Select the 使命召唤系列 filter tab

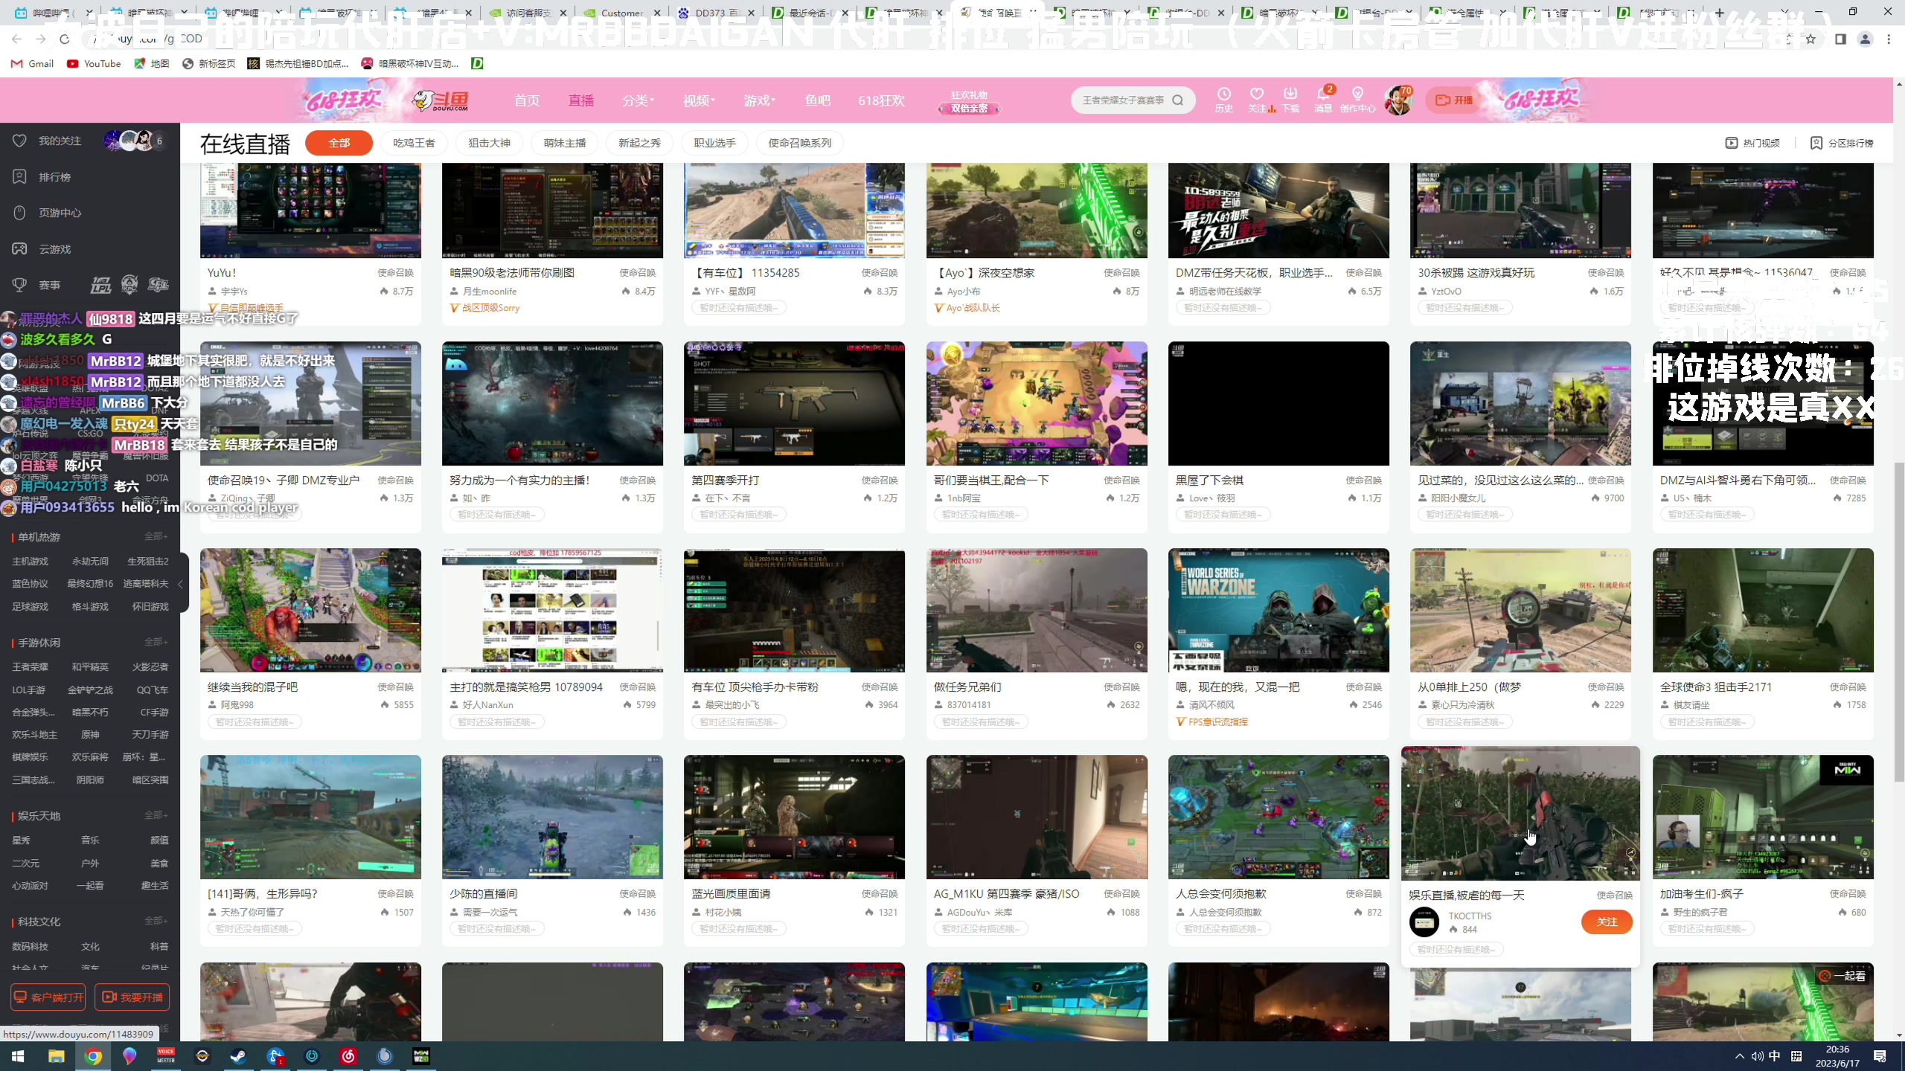click(800, 143)
